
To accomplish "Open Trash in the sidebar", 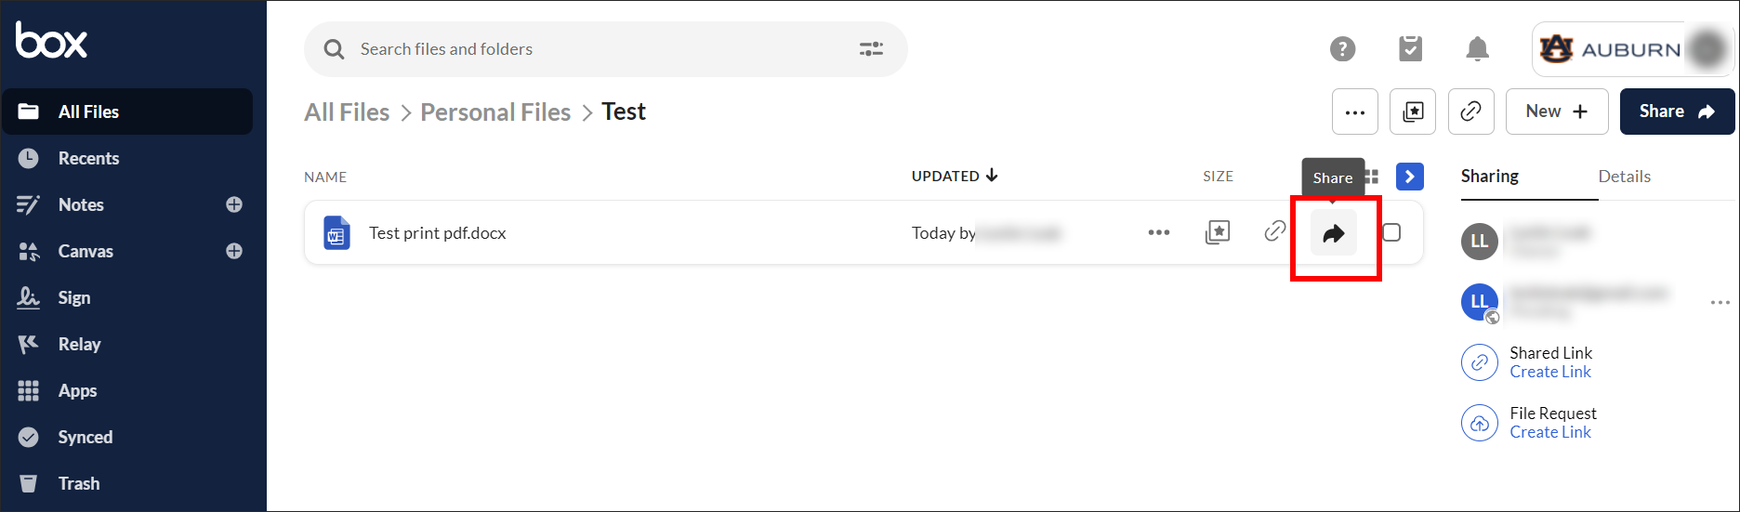I will pos(79,483).
